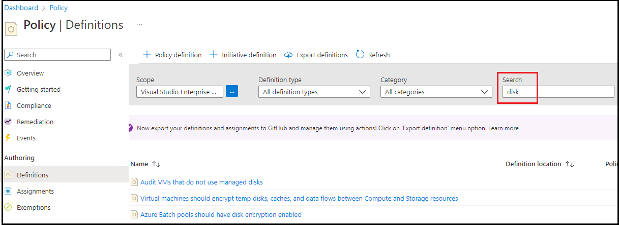Open Getting started in the sidebar

39,89
